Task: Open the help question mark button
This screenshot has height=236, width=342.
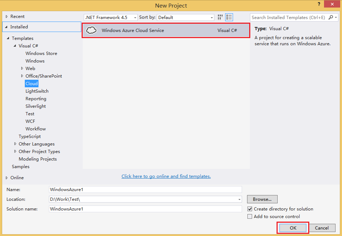Action: [319, 4]
